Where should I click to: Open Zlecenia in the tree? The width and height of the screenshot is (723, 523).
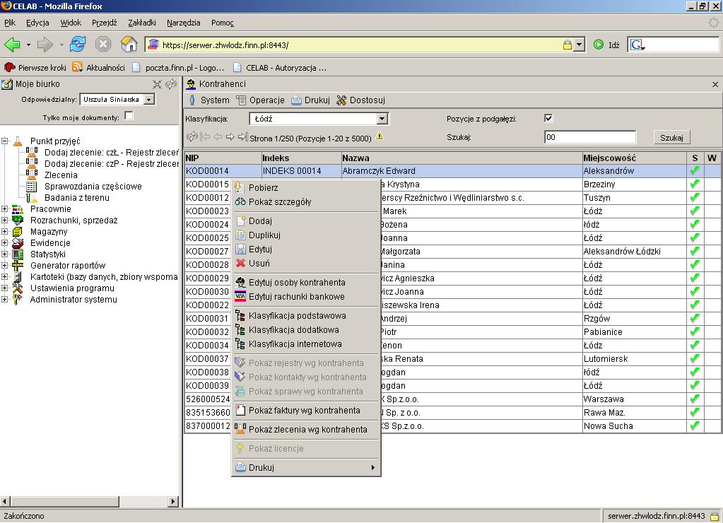pos(61,175)
